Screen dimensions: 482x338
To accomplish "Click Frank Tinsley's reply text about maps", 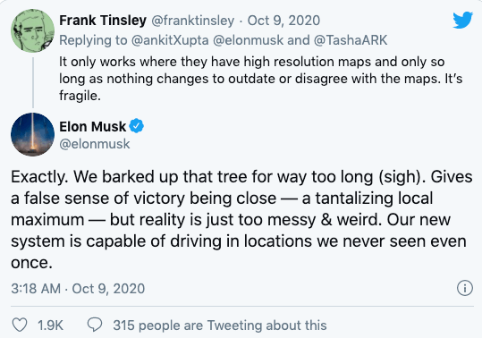I will point(261,79).
